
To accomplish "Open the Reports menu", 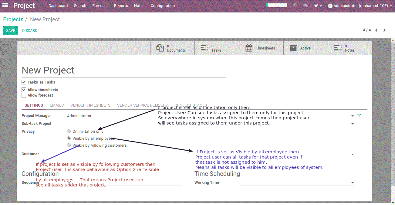I will click(121, 6).
